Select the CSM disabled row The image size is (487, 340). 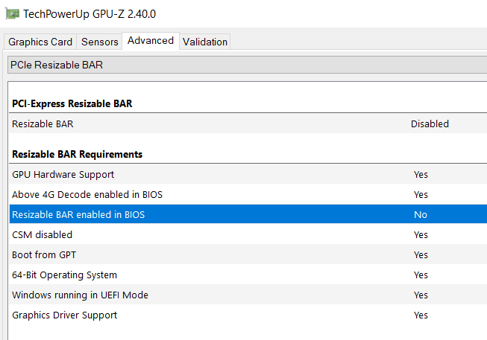click(x=248, y=234)
